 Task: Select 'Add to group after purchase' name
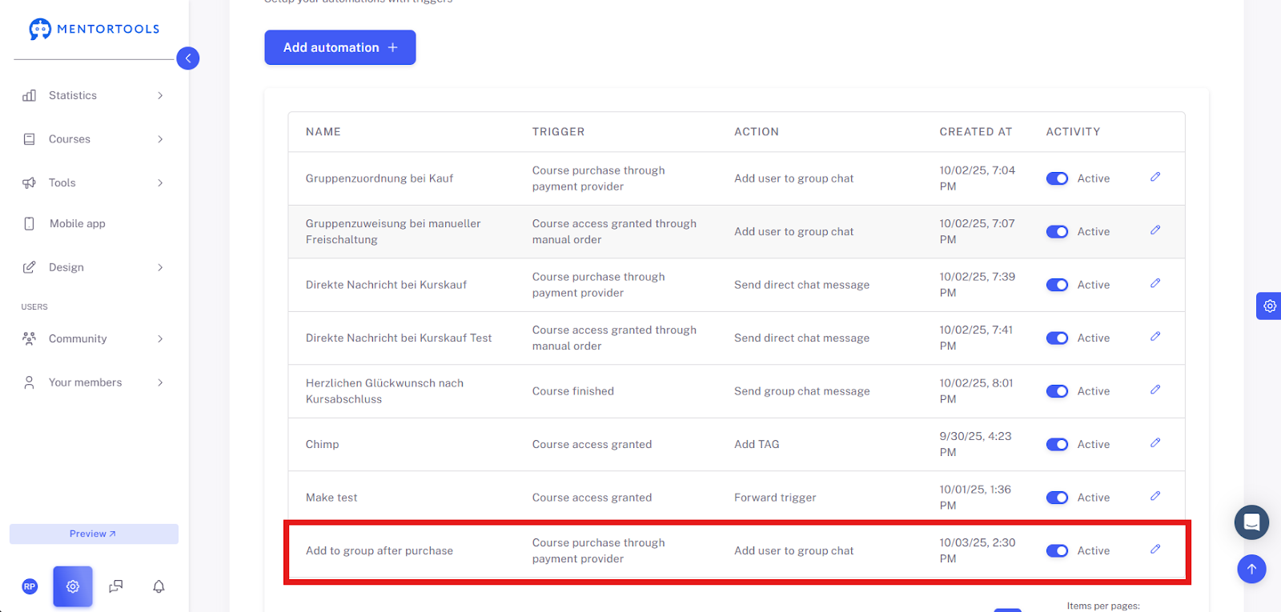coord(379,551)
